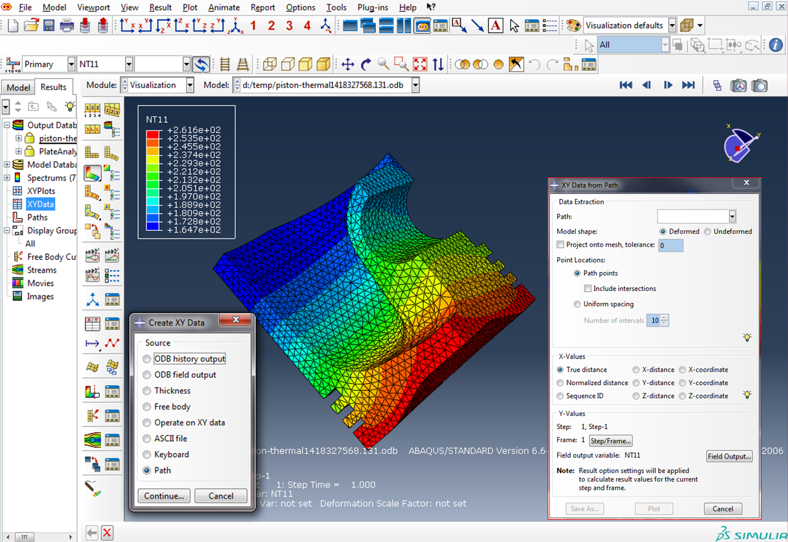Viewport: 788px width, 542px height.
Task: Open file via folder icon in toolbar
Action: (31, 25)
